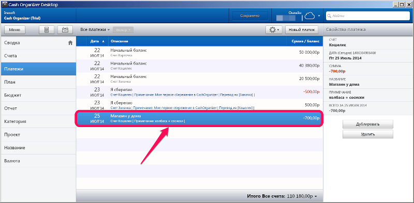Click the Сохранено button
The width and height of the screenshot is (414, 203).
point(250,16)
